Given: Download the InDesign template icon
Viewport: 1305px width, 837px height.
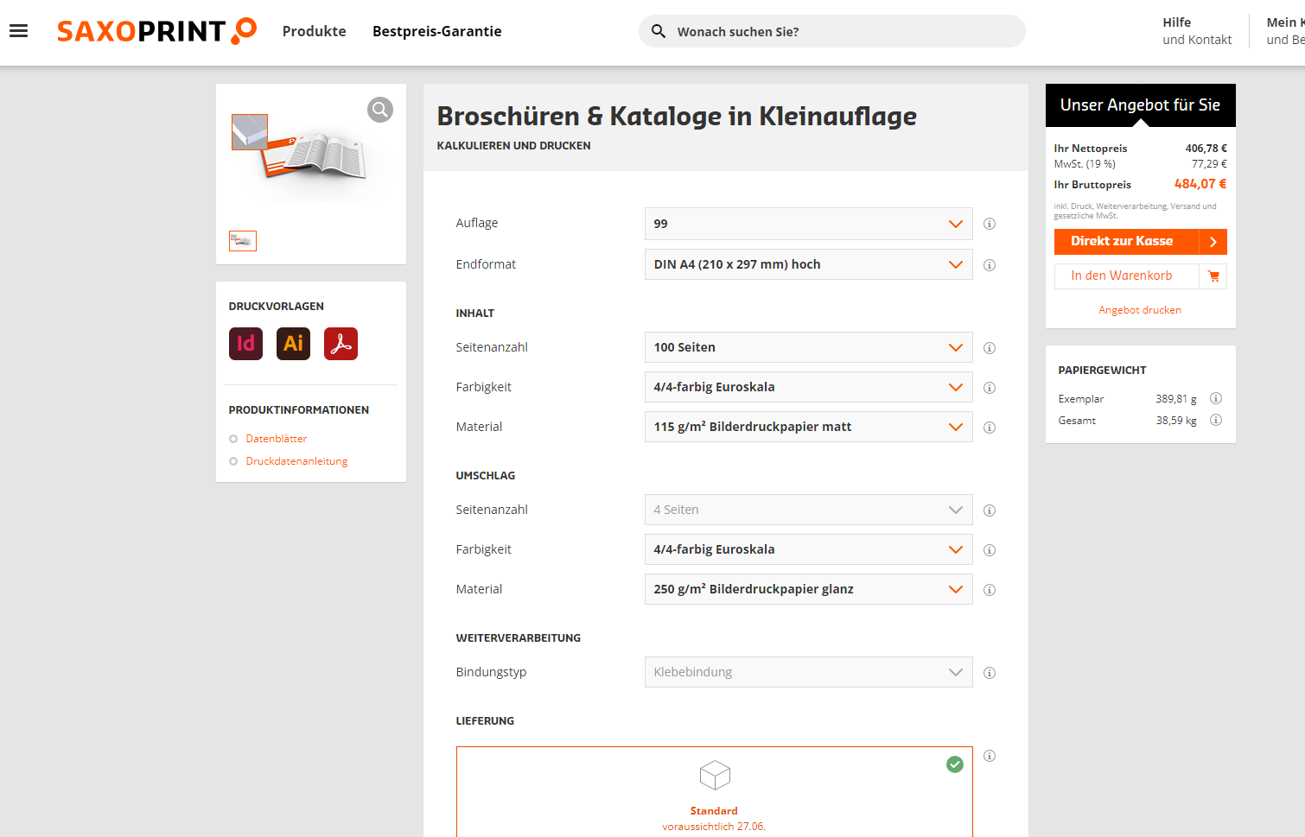Looking at the screenshot, I should (x=245, y=344).
